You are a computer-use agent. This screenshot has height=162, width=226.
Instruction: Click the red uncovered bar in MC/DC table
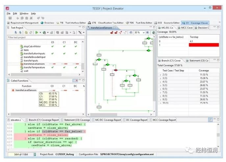click(204, 45)
